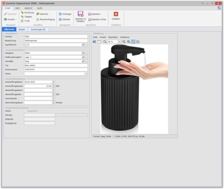The image size is (224, 189).
Task: Adjust Abschaffungserlös spinner
Action: coord(54,94)
